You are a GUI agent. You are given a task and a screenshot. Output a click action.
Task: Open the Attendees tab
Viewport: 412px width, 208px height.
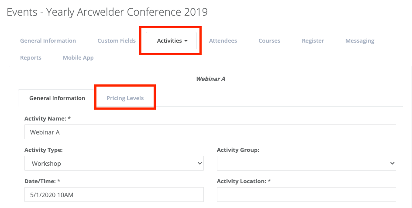tap(223, 41)
